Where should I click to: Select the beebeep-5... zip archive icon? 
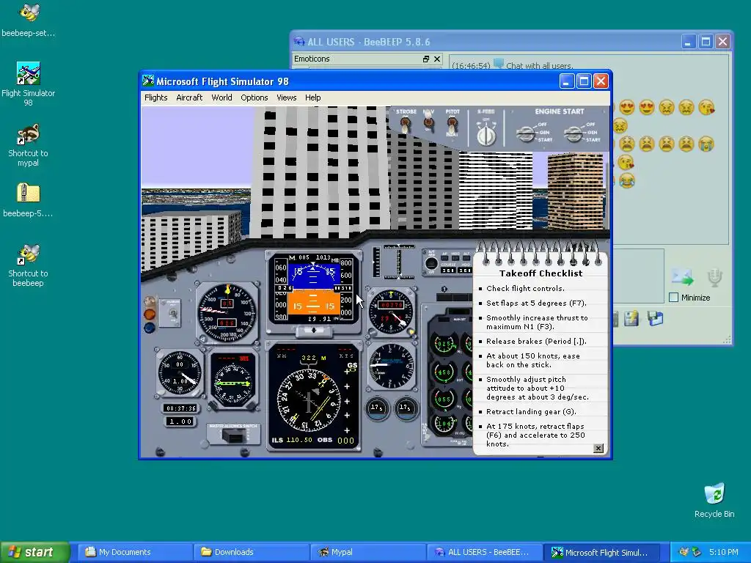click(x=29, y=200)
